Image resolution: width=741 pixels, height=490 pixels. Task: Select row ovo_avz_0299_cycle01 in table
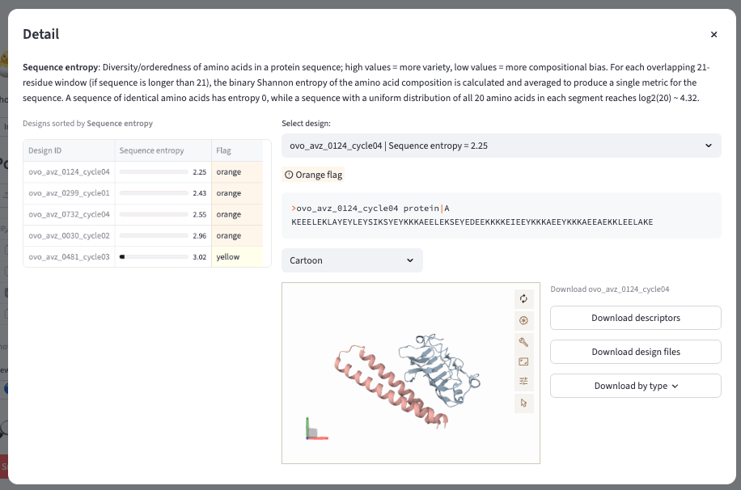pos(69,193)
